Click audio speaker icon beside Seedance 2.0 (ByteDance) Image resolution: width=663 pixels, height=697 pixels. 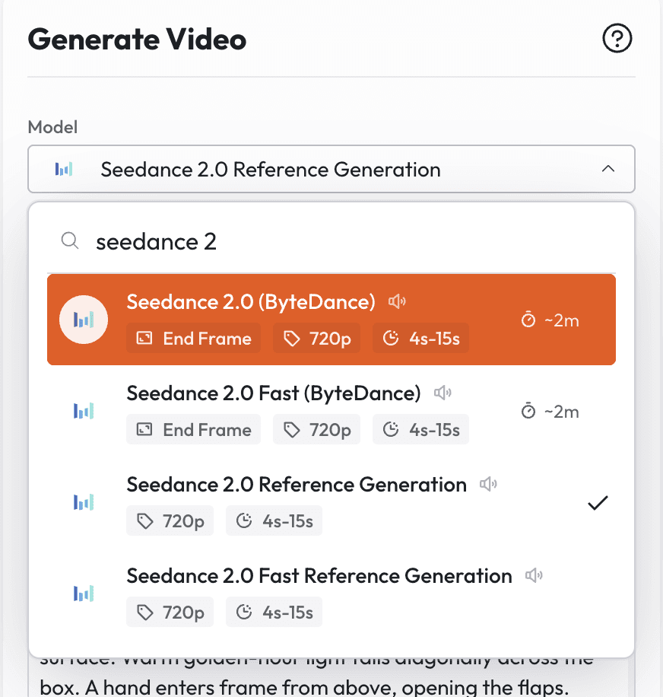tap(397, 302)
